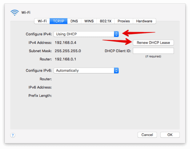Open the Configure IPv4 Using DHCP dropdown

tap(86, 34)
